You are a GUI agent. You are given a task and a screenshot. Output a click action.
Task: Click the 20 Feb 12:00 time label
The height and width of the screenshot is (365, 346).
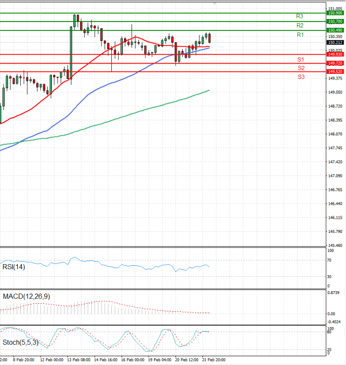(x=187, y=360)
